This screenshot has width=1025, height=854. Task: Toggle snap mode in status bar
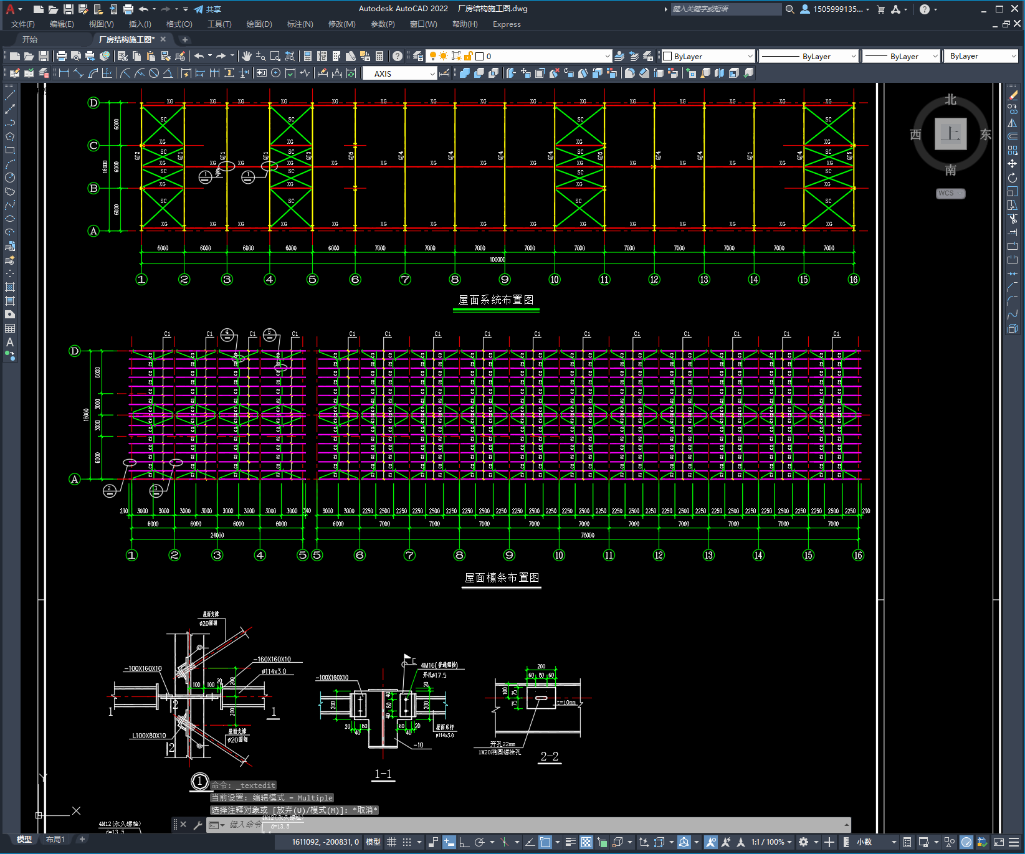pos(407,842)
